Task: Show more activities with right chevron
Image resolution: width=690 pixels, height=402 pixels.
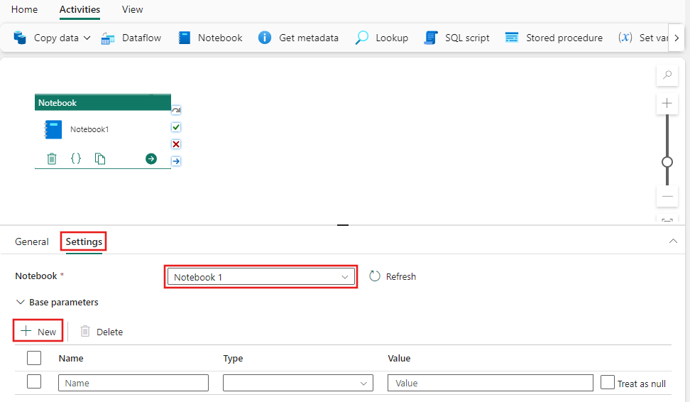Action: click(x=677, y=38)
